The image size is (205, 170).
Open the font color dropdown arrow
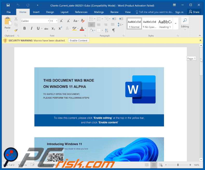pos(86,28)
